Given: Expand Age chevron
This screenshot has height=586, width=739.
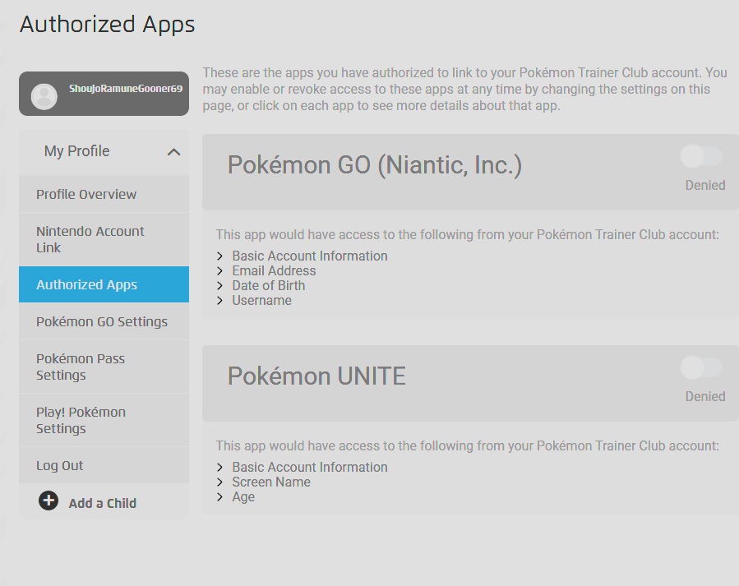Looking at the screenshot, I should pos(219,497).
